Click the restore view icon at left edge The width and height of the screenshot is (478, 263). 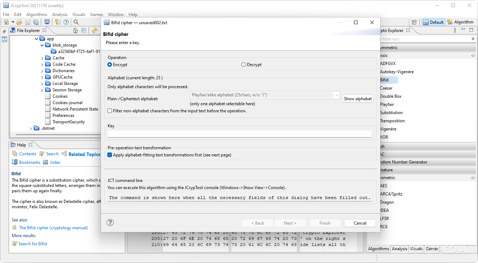point(4,32)
